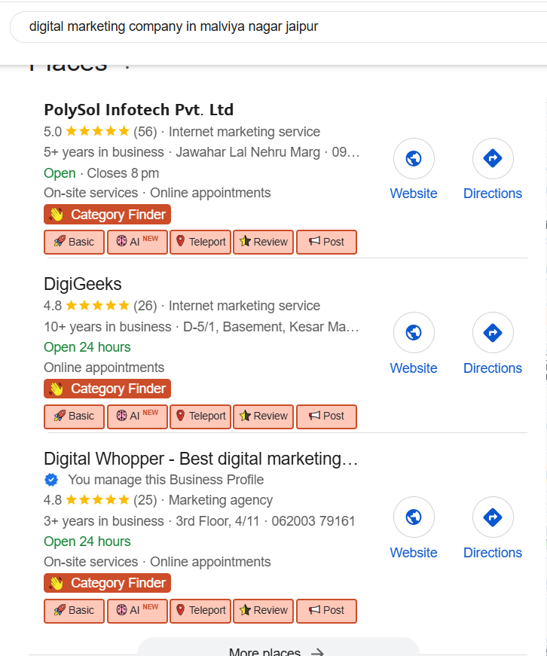Screen dimensions: 547x656
Task: Click the verified badge beside You manage this Business Profile
Action: point(51,480)
